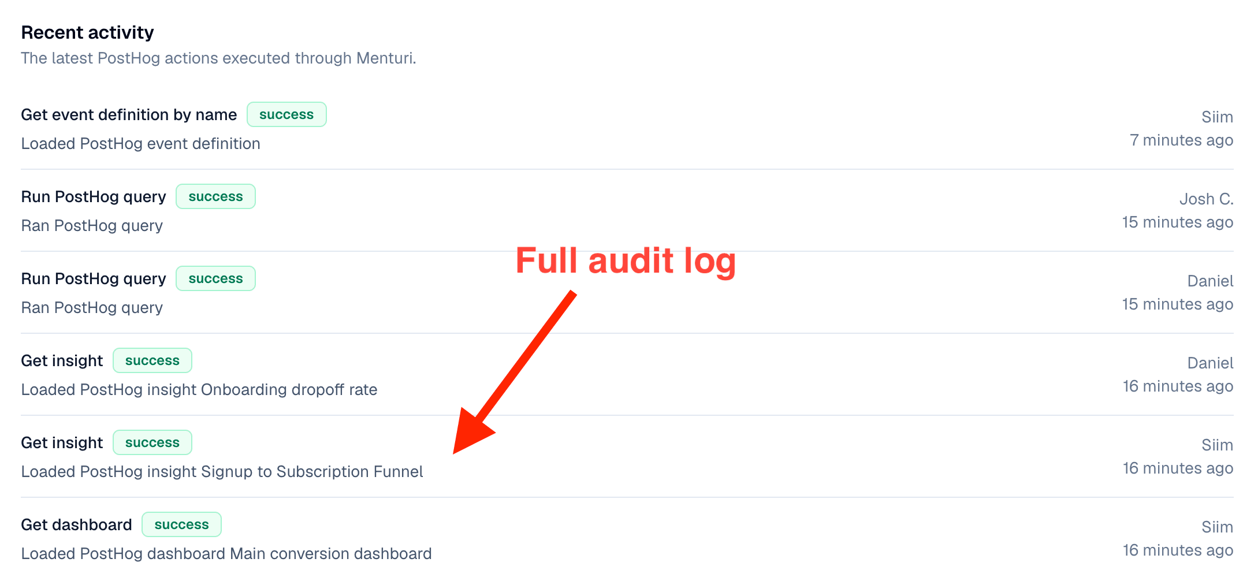
Task: Click the "Recent activity" heading
Action: [87, 33]
